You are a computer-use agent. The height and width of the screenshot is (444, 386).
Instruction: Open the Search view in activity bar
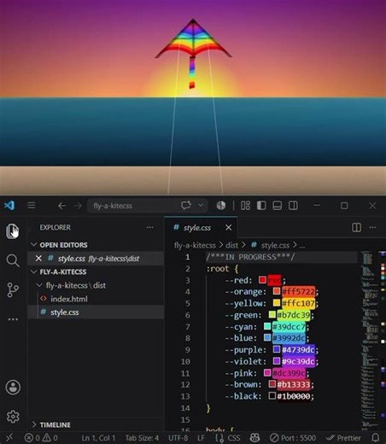coord(13,260)
